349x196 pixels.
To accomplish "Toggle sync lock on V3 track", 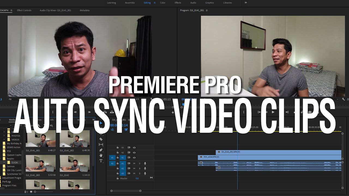I will (x=129, y=148).
